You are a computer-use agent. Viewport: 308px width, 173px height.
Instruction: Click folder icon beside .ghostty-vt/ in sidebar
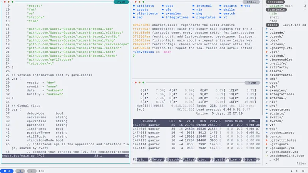click(x=266, y=48)
